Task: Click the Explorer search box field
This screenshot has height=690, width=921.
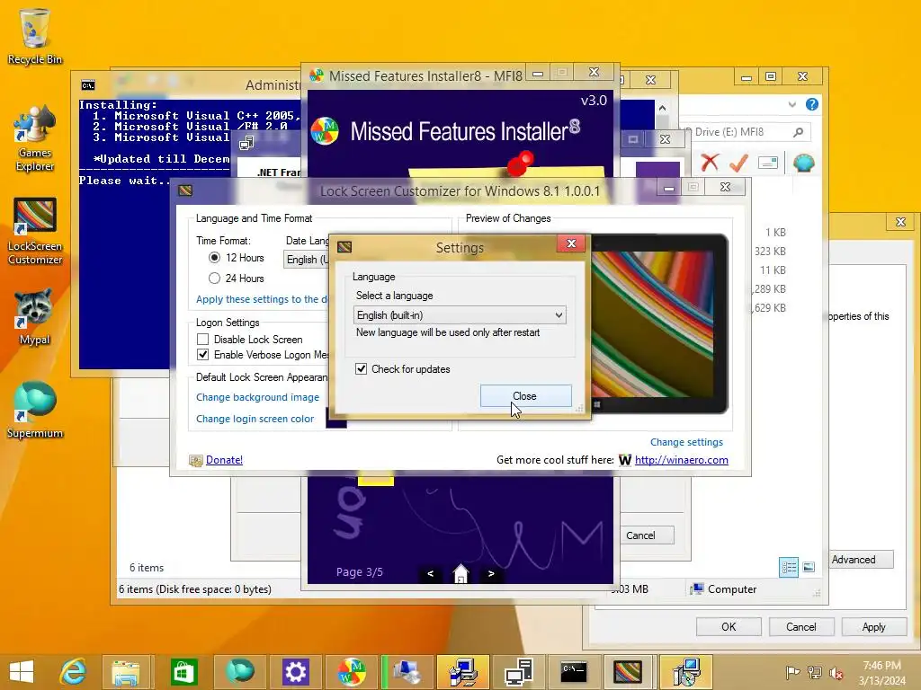Action: 745,132
